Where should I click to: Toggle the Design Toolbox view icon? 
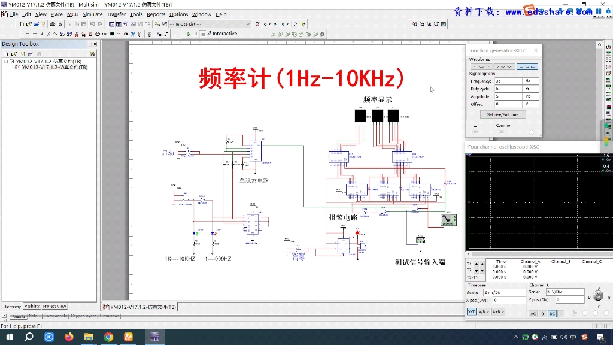(x=111, y=24)
